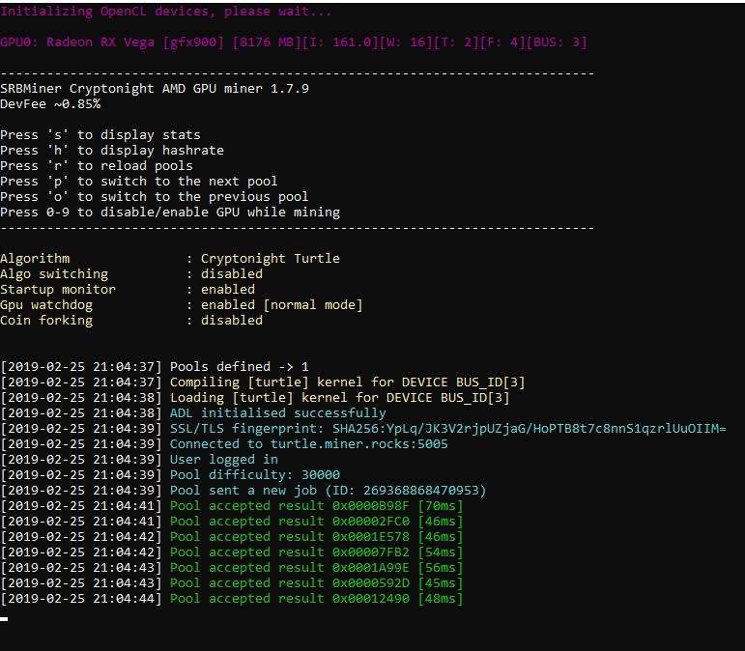
Task: Click accepted result 0x00002FC0 [46ms] line
Action: coord(232,521)
